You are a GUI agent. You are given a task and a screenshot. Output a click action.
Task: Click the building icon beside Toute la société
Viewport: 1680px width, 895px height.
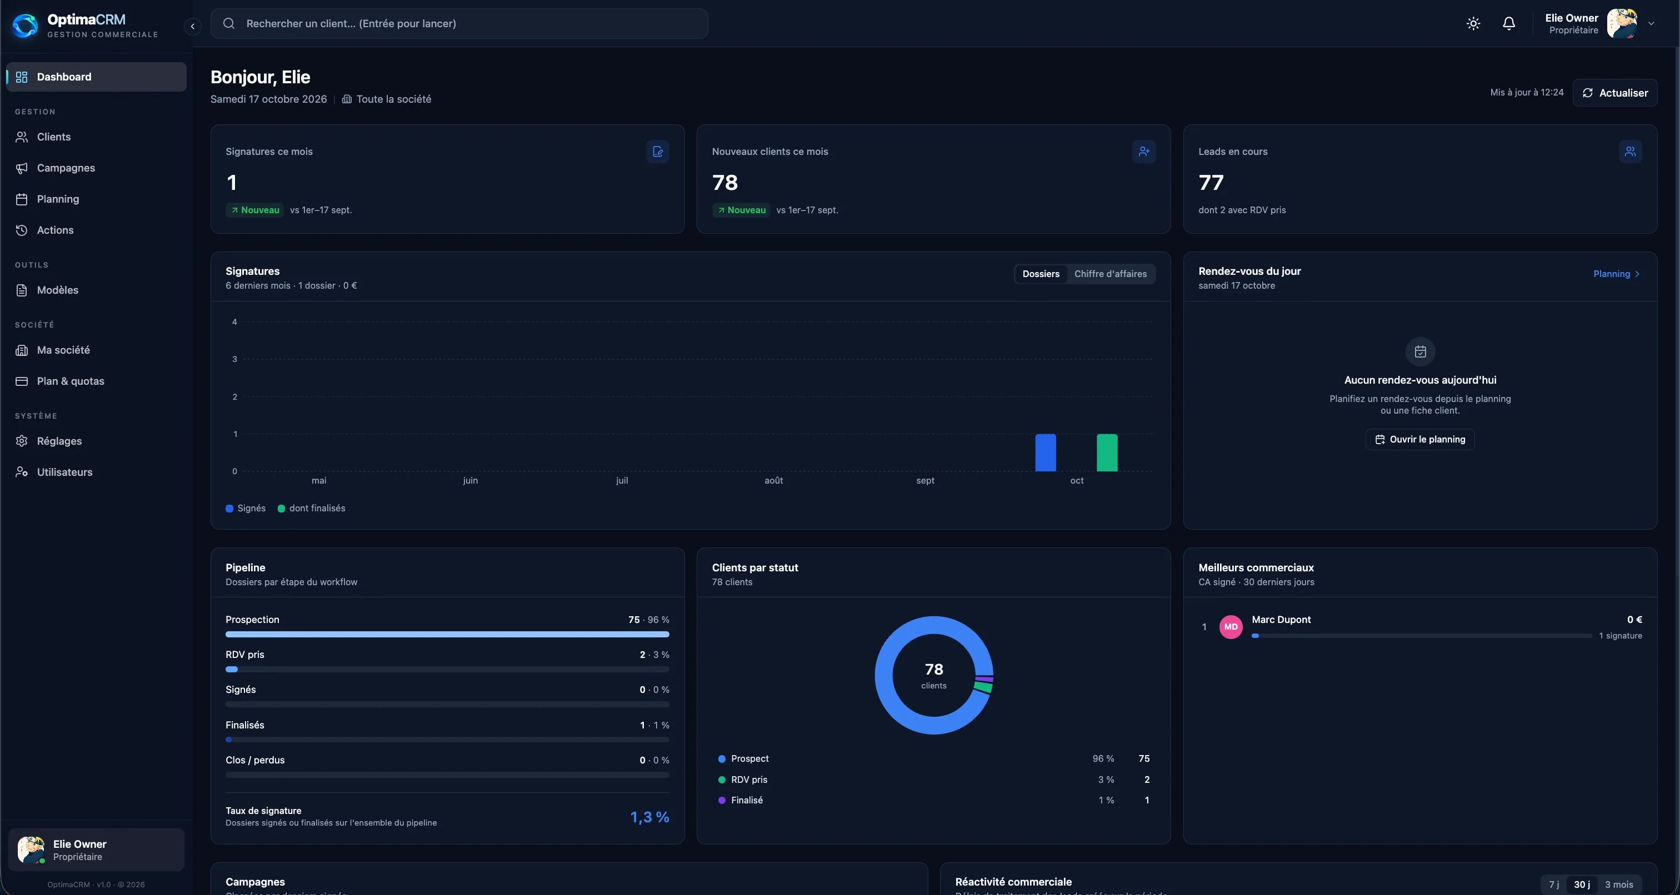coord(347,99)
